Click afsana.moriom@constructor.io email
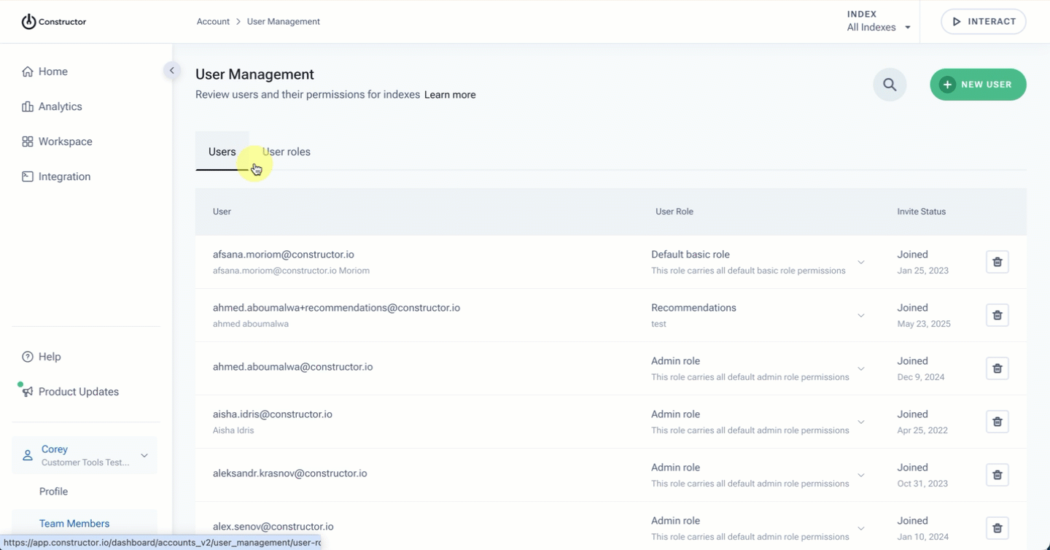1050x550 pixels. coord(284,255)
